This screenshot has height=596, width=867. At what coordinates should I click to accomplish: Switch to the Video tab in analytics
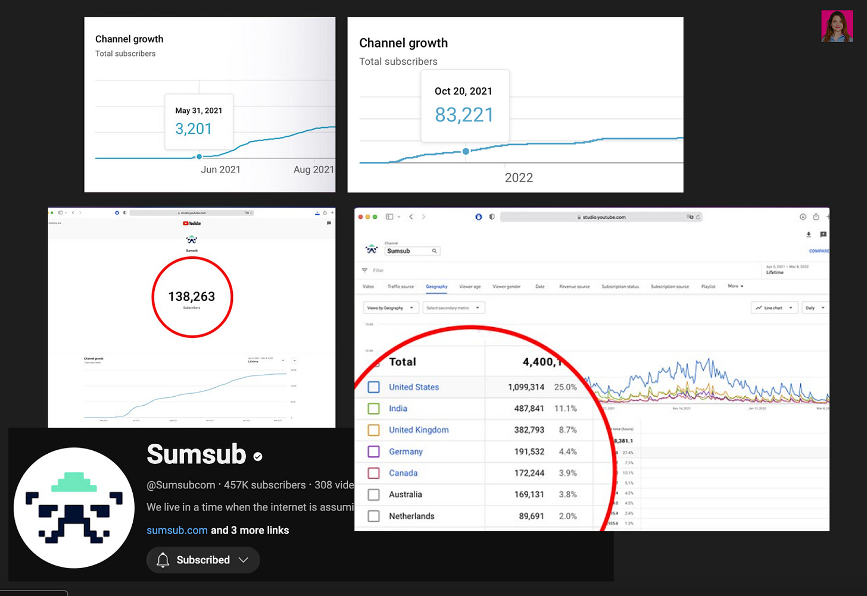(x=368, y=287)
